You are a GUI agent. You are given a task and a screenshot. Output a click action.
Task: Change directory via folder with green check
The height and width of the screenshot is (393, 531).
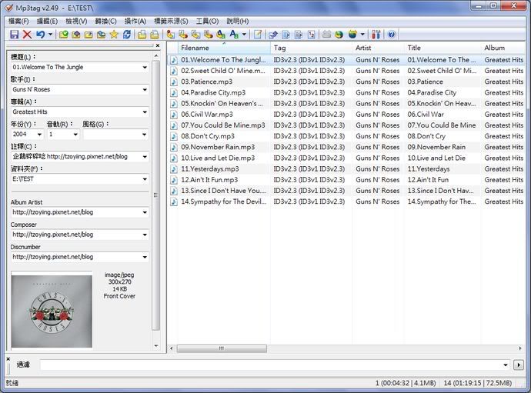[x=64, y=34]
